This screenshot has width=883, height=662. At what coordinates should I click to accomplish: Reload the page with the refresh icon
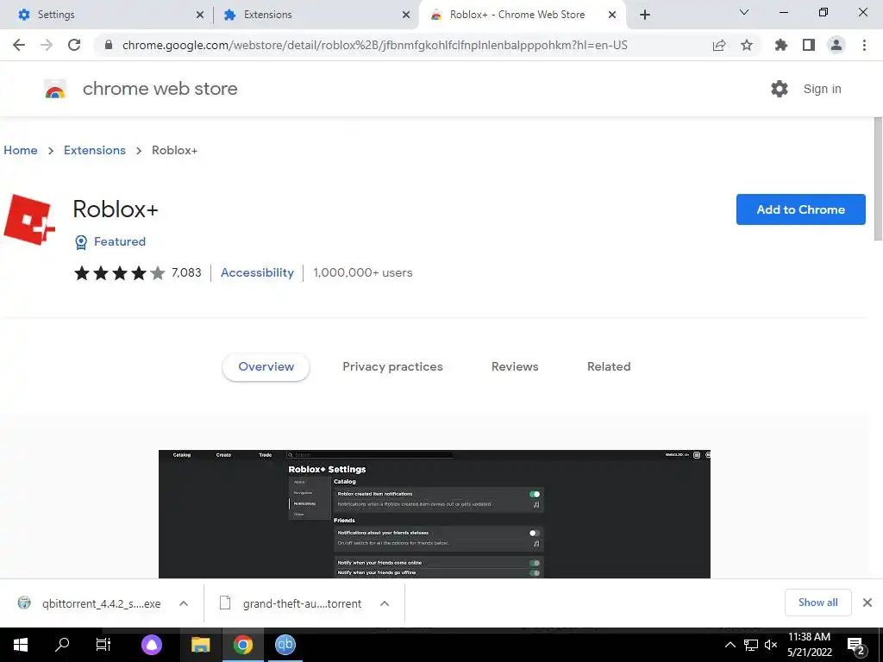coord(74,45)
